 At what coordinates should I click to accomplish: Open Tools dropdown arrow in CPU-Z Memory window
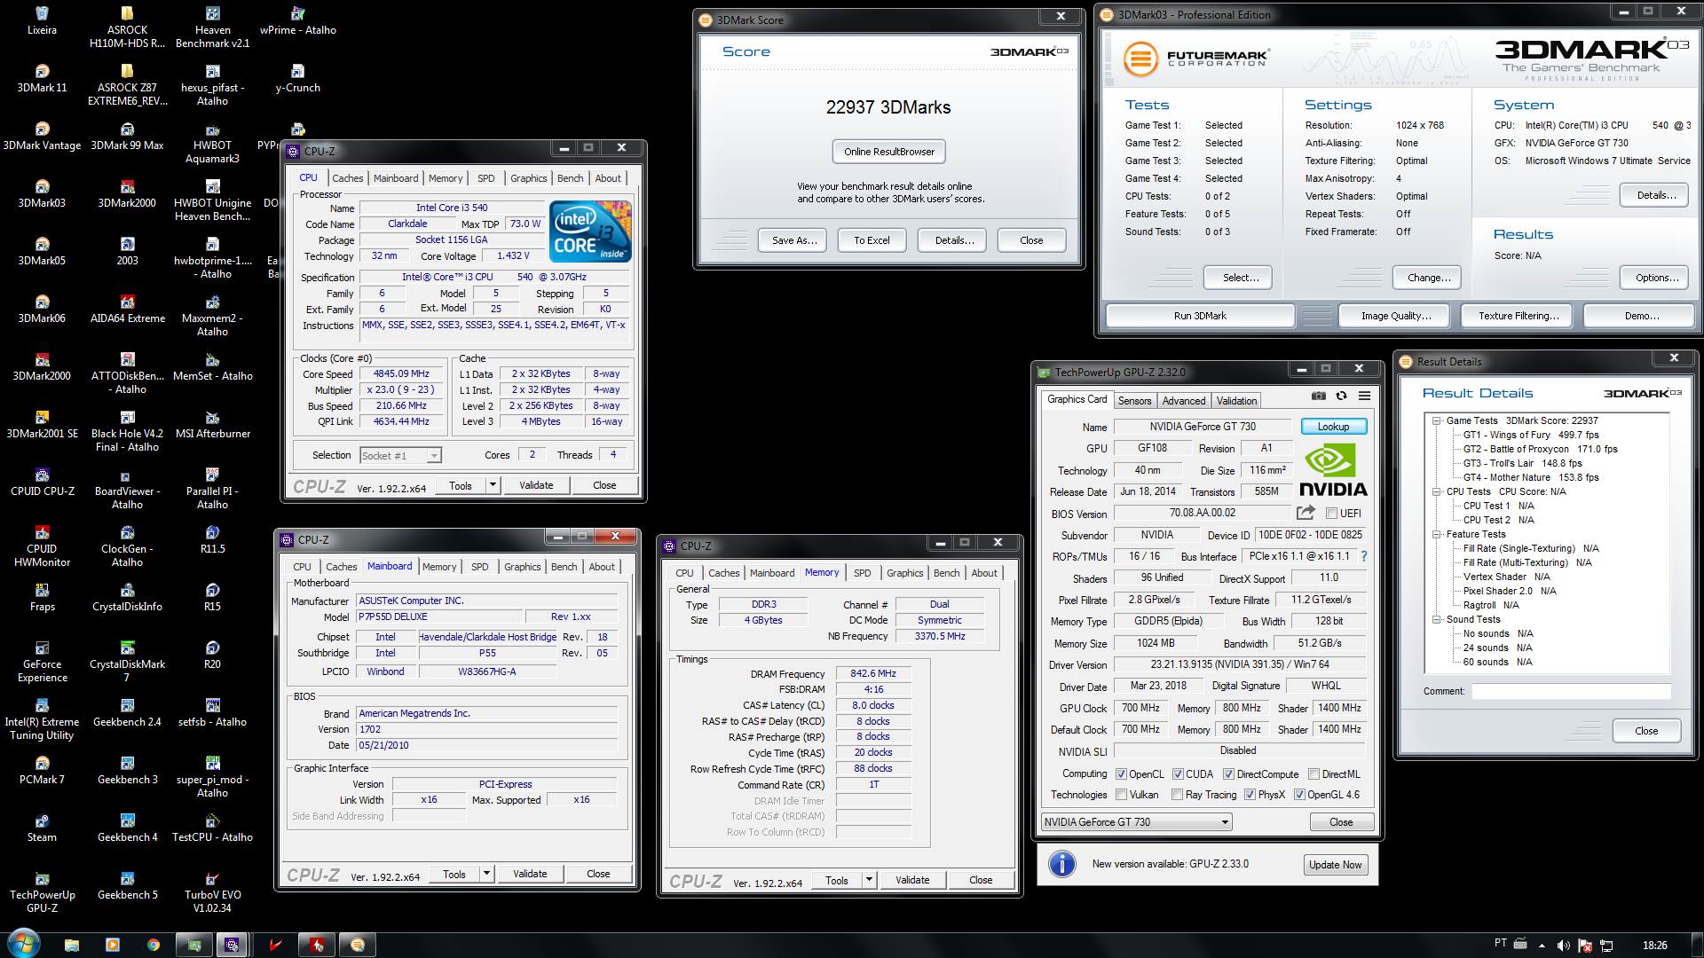[x=869, y=880]
